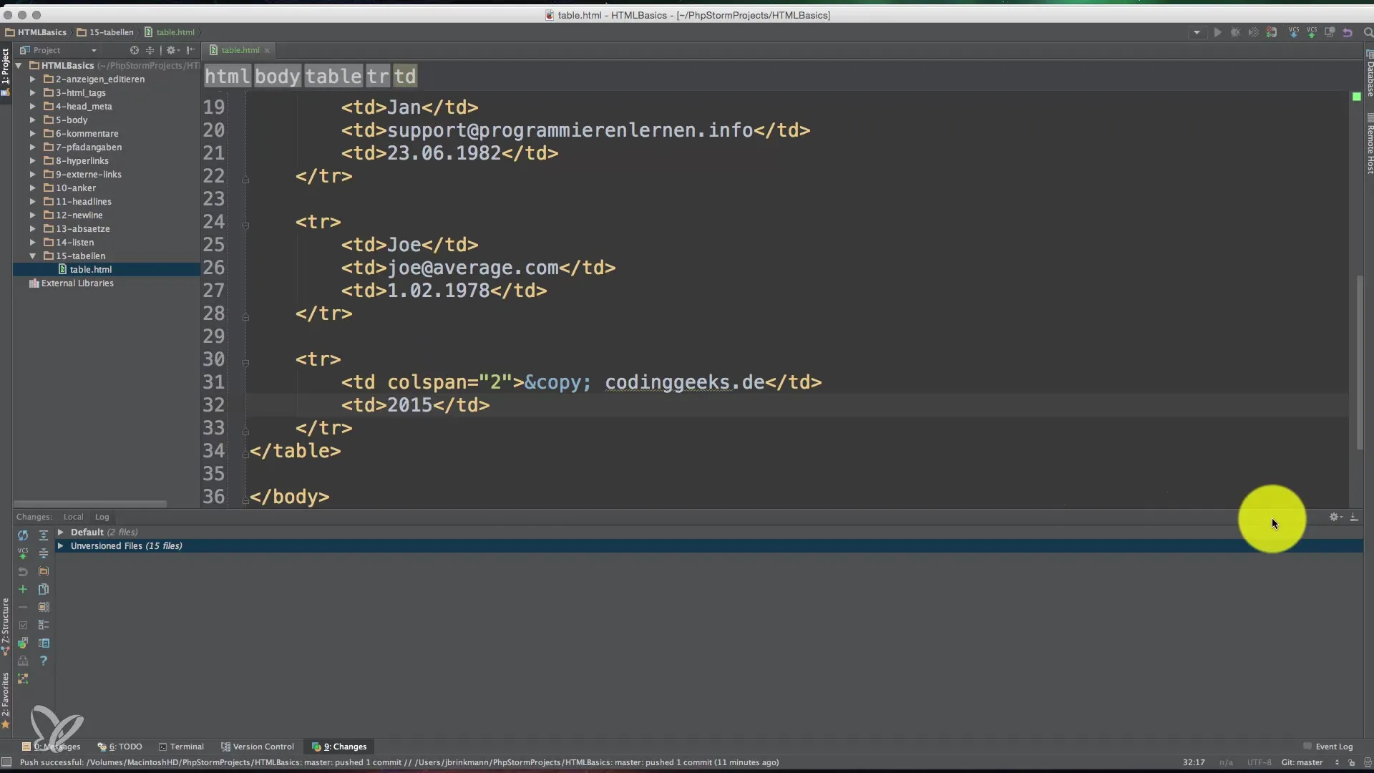Open the Event Log
Viewport: 1374px width, 773px height.
click(x=1328, y=747)
